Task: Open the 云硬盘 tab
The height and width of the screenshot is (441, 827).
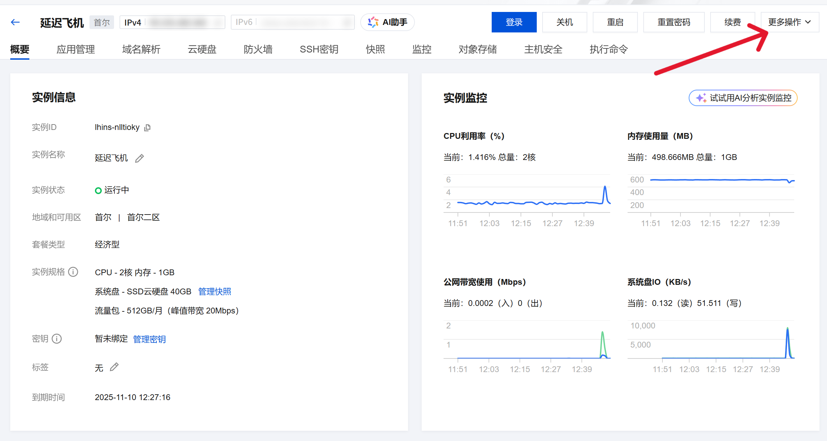Action: pos(202,49)
